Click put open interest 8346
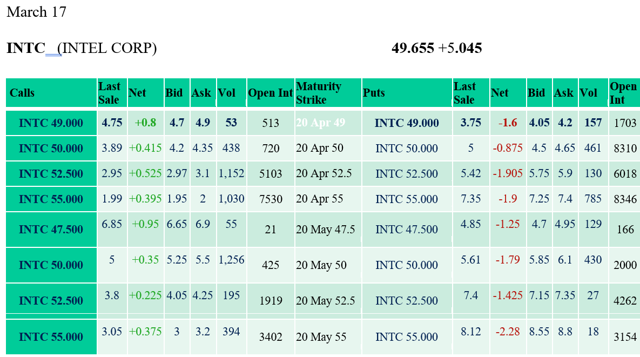This screenshot has height=357, width=640. point(625,199)
